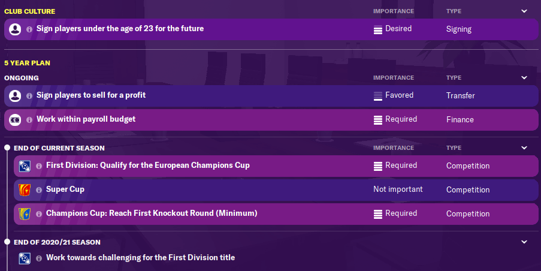Collapse the Club Culture section chevron
This screenshot has height=271, width=541.
pos(524,11)
